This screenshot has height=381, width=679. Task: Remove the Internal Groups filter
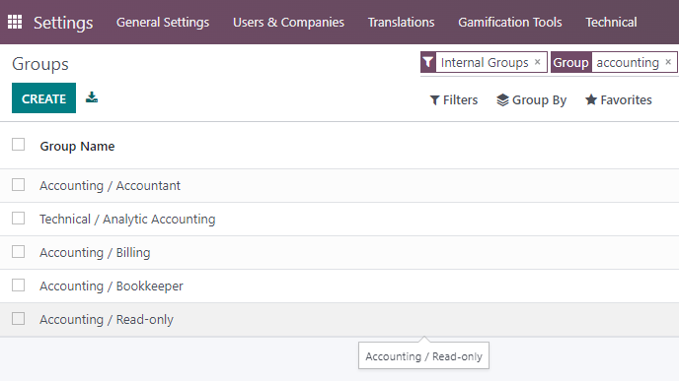538,62
